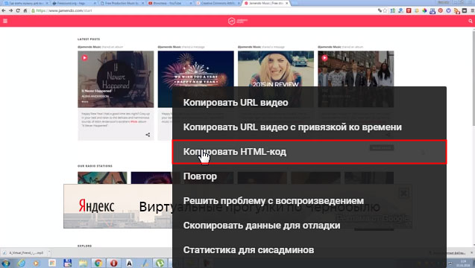Click the browser home icon
The height and width of the screenshot is (268, 475).
[25, 10]
